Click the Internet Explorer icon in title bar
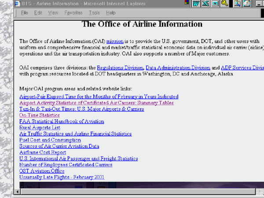Viewport: 264px width, 198px height. [16, 4]
